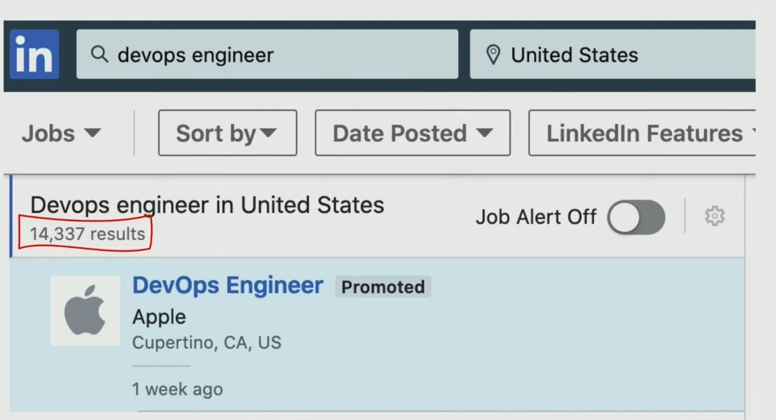Click the search magnifier icon
The width and height of the screenshot is (776, 420).
pyautogui.click(x=99, y=55)
